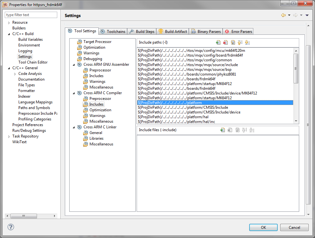The image size is (315, 238).
Task: Select Environment in sidebar
Action: [29, 45]
